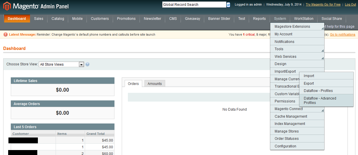The height and width of the screenshot is (155, 358).
Task: Click the Latest Message warning icon
Action: [6, 34]
